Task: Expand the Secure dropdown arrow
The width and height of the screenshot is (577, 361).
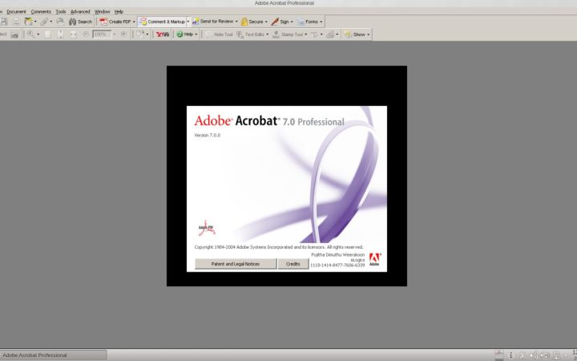Action: click(x=266, y=22)
